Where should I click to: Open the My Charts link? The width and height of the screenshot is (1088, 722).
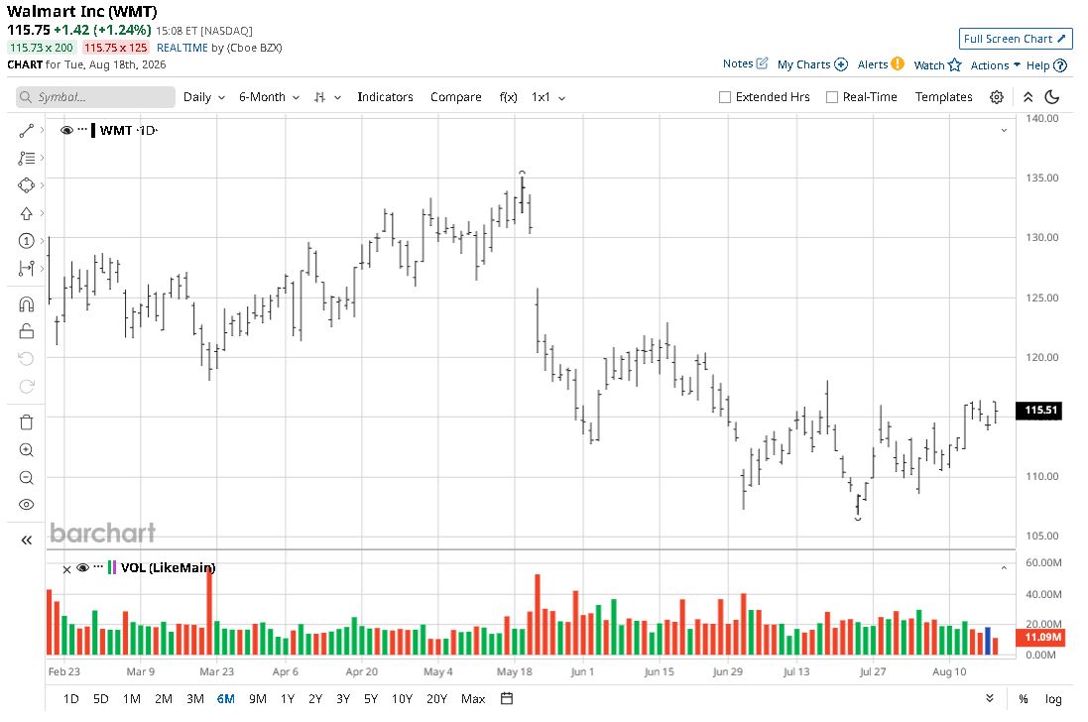(803, 64)
